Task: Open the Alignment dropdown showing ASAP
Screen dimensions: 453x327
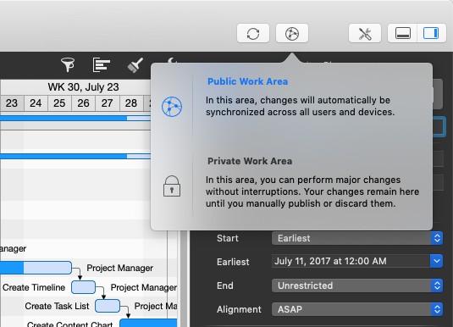Action: point(357,309)
